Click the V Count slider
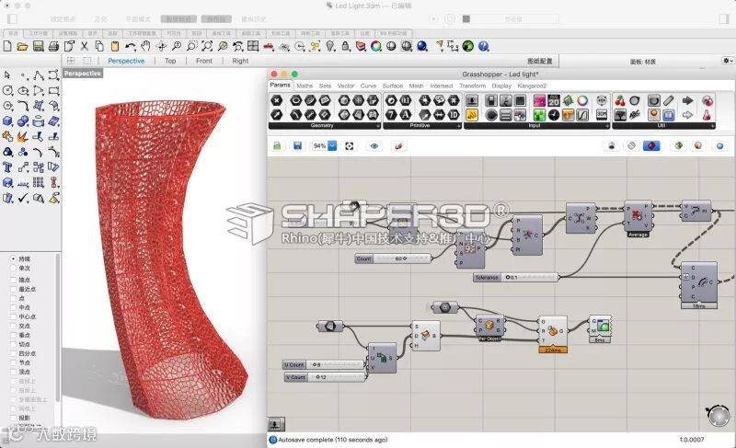 point(326,377)
